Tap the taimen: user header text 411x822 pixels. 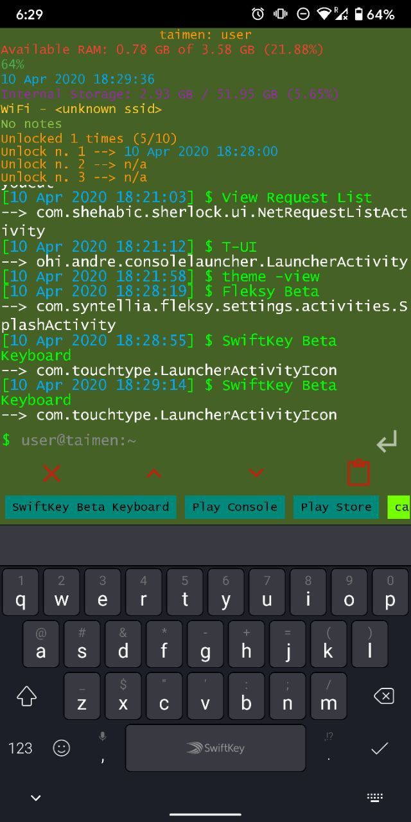pos(205,35)
